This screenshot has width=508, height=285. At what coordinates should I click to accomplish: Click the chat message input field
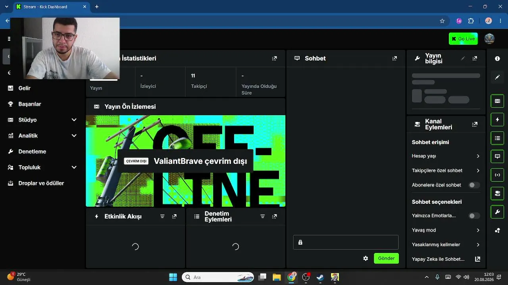click(x=346, y=242)
